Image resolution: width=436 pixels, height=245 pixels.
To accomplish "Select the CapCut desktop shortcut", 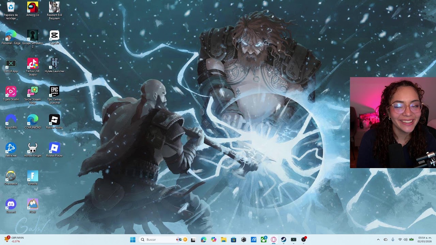I will click(x=54, y=37).
